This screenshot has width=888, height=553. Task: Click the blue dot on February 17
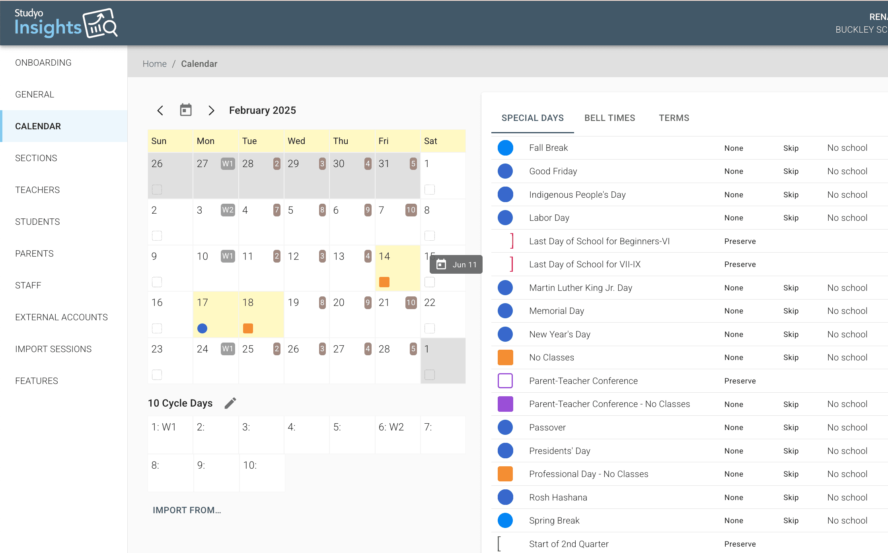pyautogui.click(x=202, y=328)
